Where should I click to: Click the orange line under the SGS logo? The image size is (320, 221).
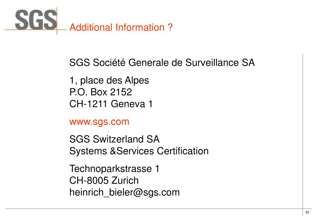pos(36,30)
